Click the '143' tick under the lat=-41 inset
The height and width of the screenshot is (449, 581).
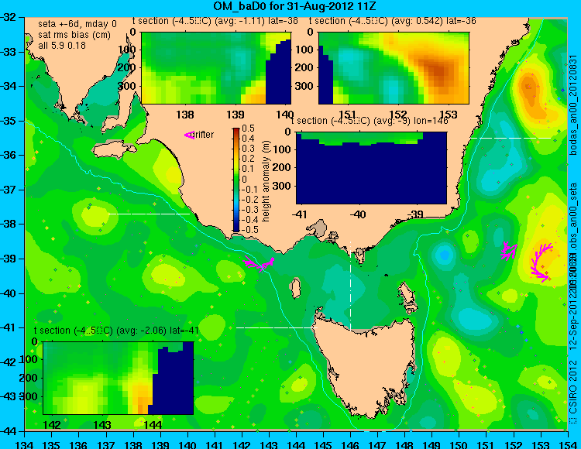[102, 425]
